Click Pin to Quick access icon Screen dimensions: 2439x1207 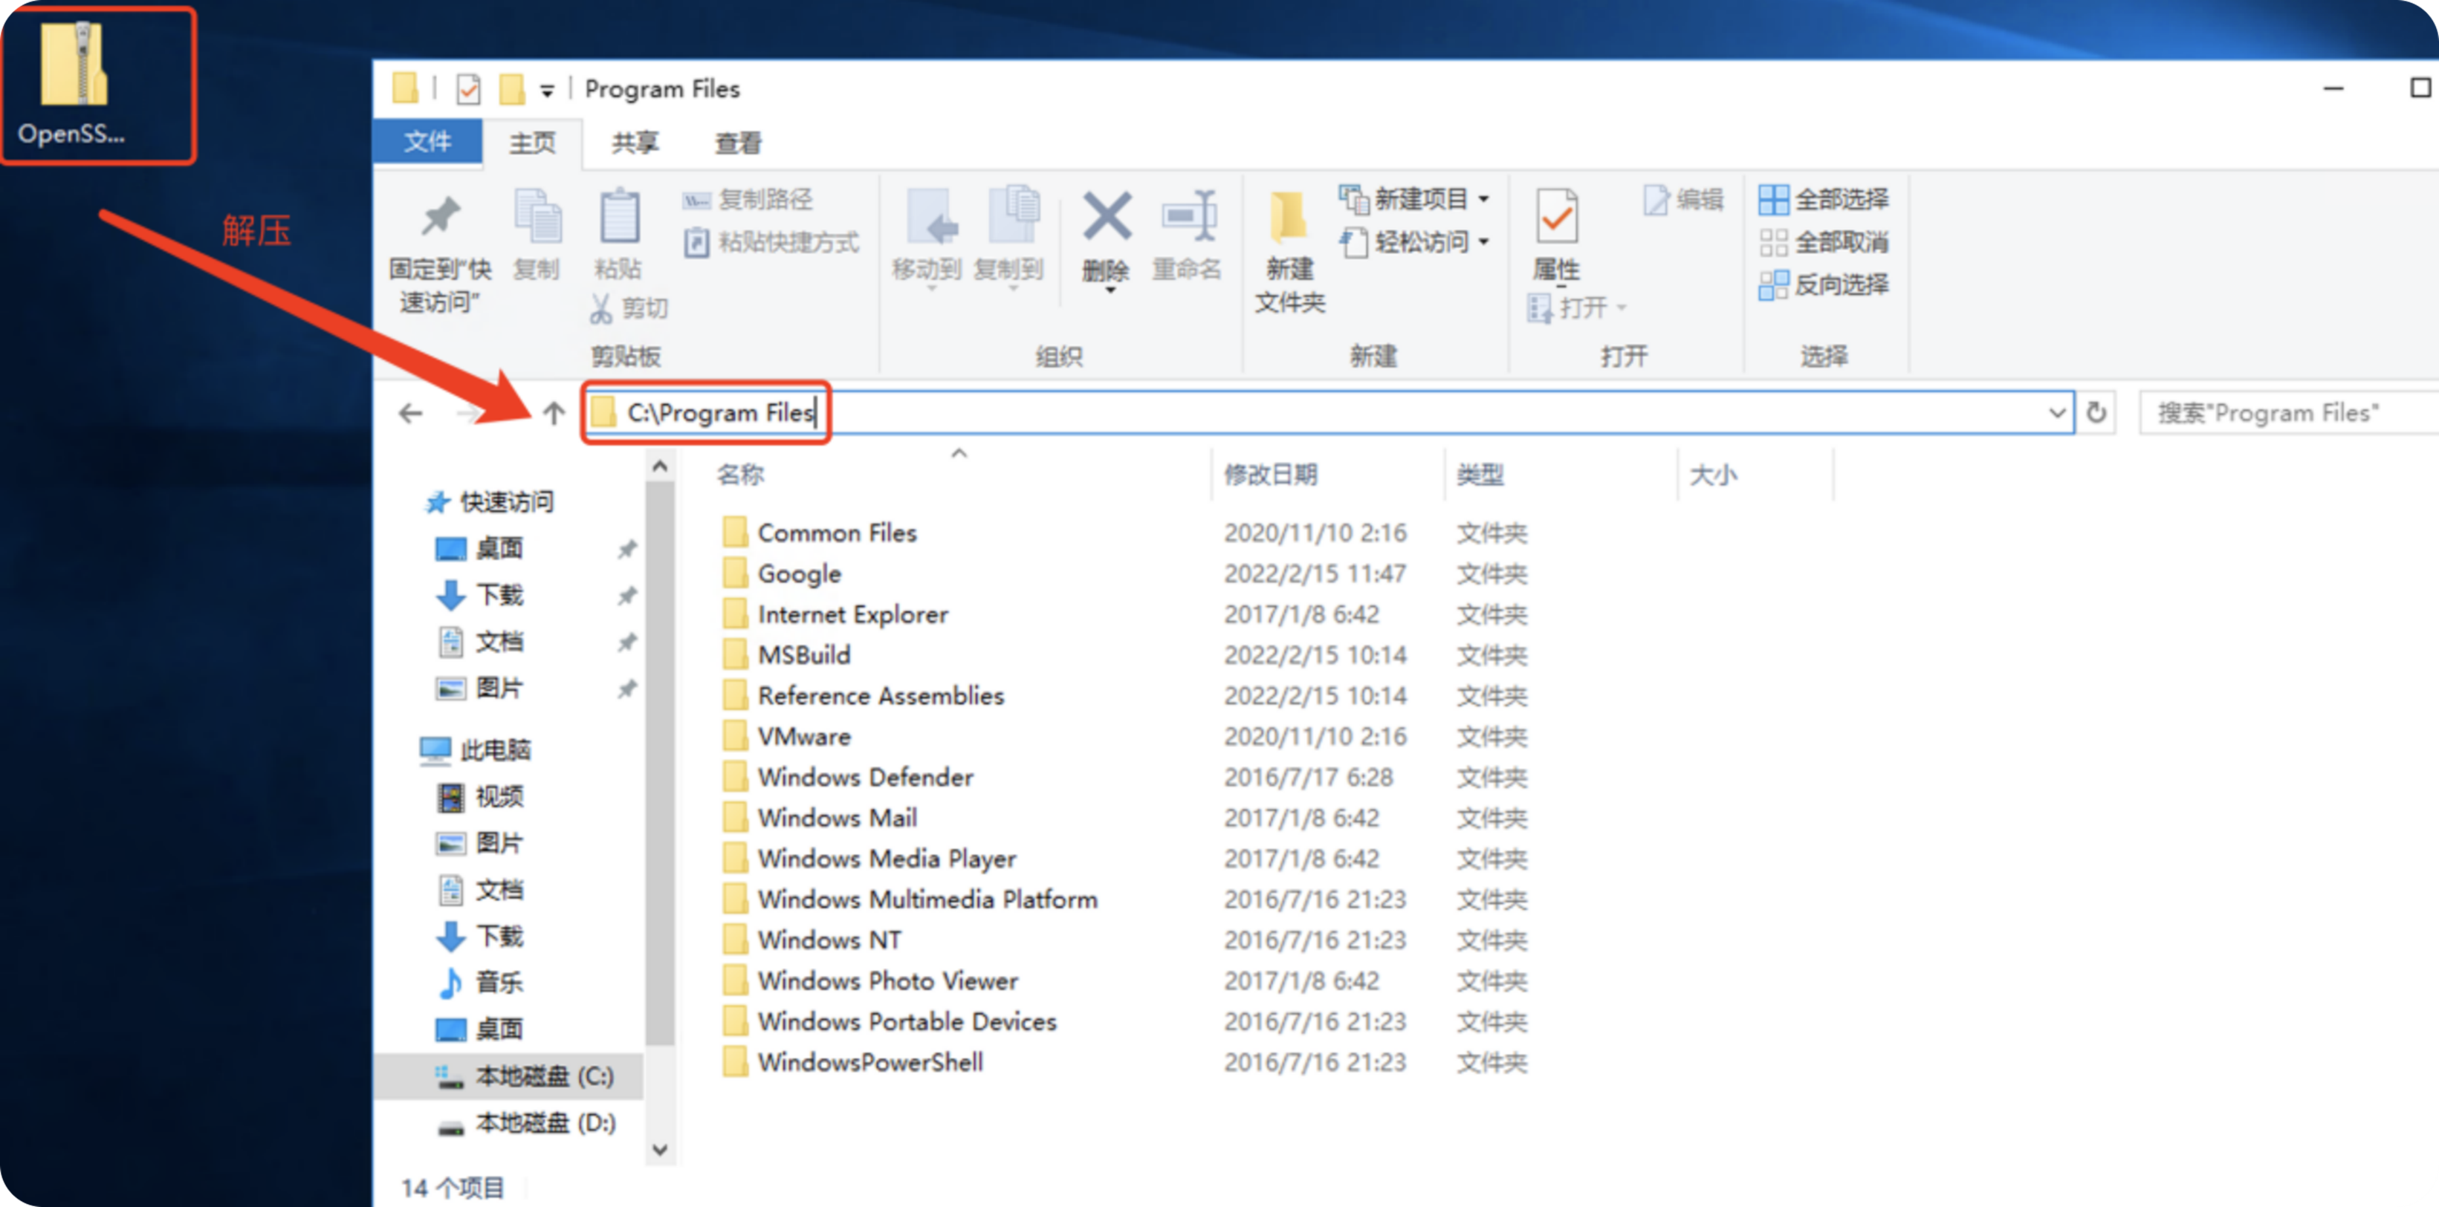pyautogui.click(x=440, y=217)
